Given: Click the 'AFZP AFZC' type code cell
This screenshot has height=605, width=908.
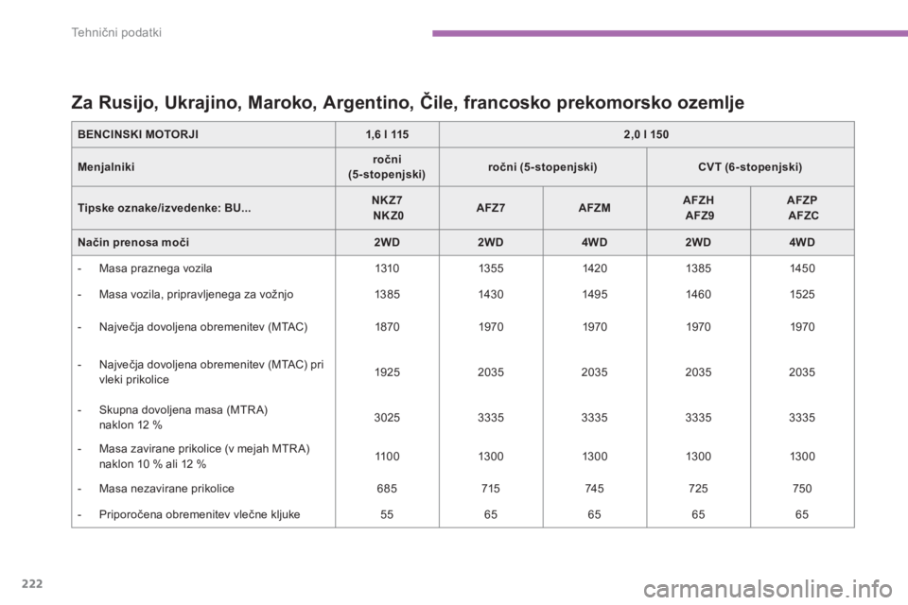Looking at the screenshot, I should [801, 208].
